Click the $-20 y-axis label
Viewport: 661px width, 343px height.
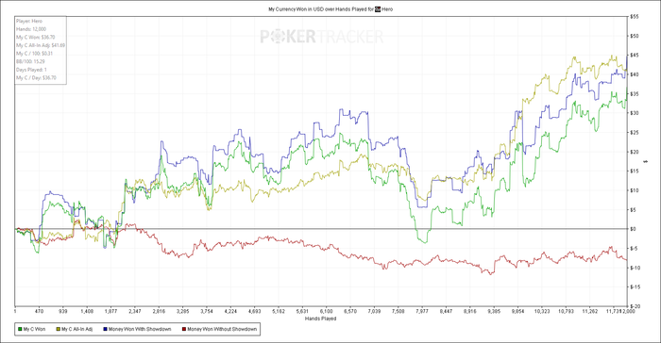pyautogui.click(x=635, y=306)
